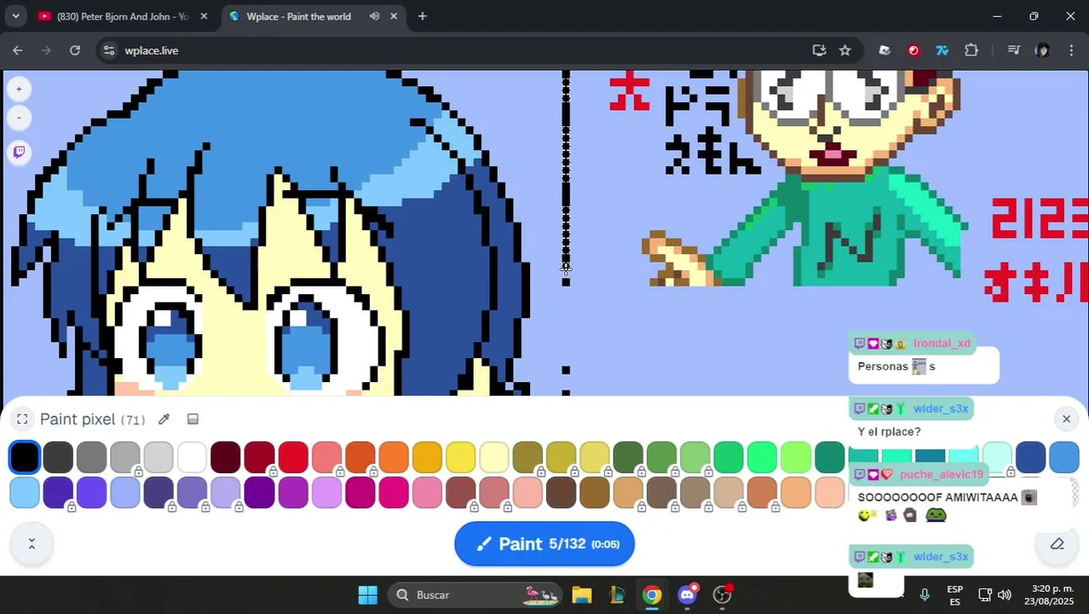This screenshot has height=614, width=1089.
Task: Select the eyedropper color picker tool
Action: tap(164, 419)
